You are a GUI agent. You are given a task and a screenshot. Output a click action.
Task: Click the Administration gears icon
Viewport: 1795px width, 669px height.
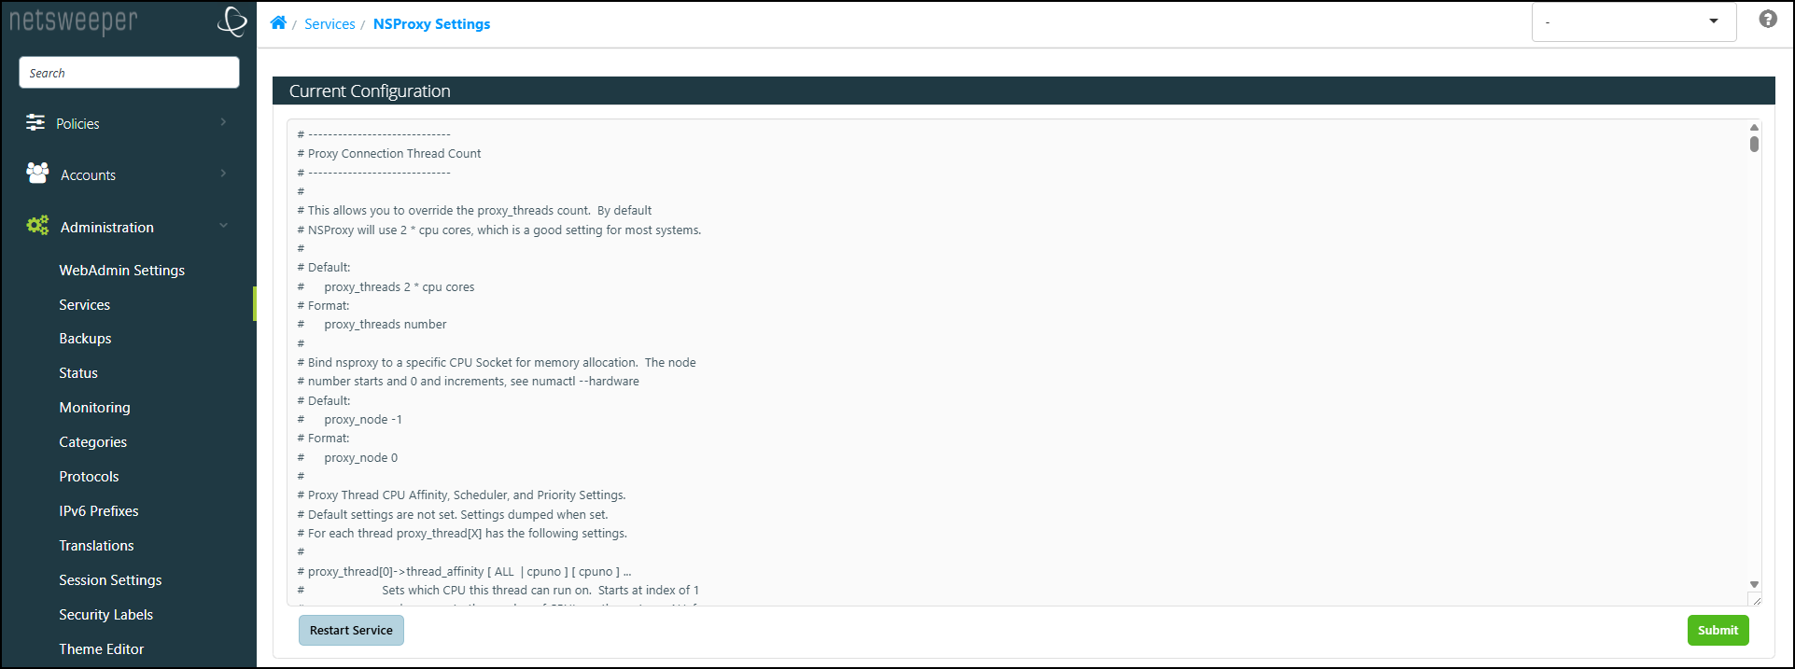[37, 225]
